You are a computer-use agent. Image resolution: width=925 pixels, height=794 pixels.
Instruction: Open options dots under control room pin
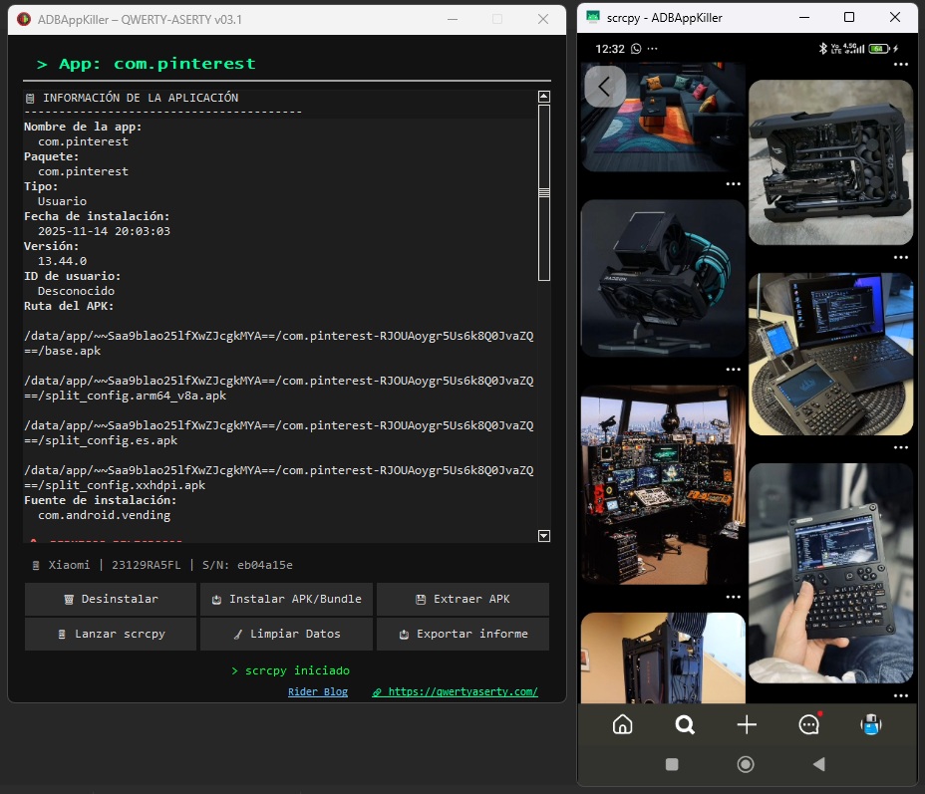tap(733, 597)
